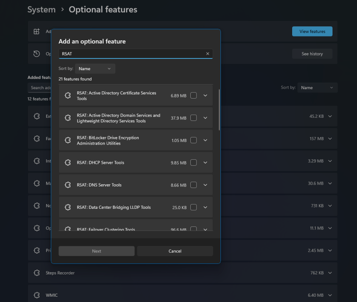357x302 pixels.
Task: Select the BitLocker Drive Encryption Utilities checkbox
Action: (x=193, y=140)
